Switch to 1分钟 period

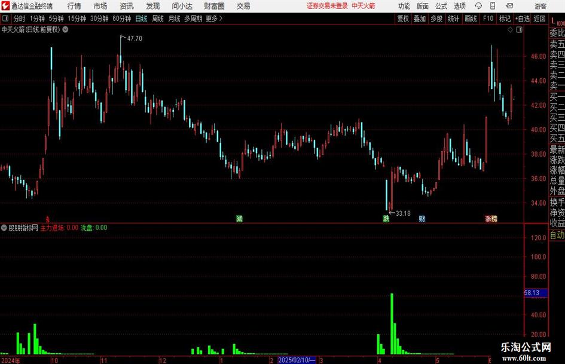coord(37,19)
